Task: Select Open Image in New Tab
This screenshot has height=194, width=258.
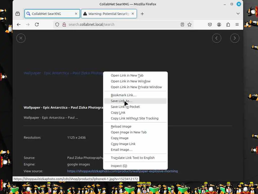Action: pos(135,132)
